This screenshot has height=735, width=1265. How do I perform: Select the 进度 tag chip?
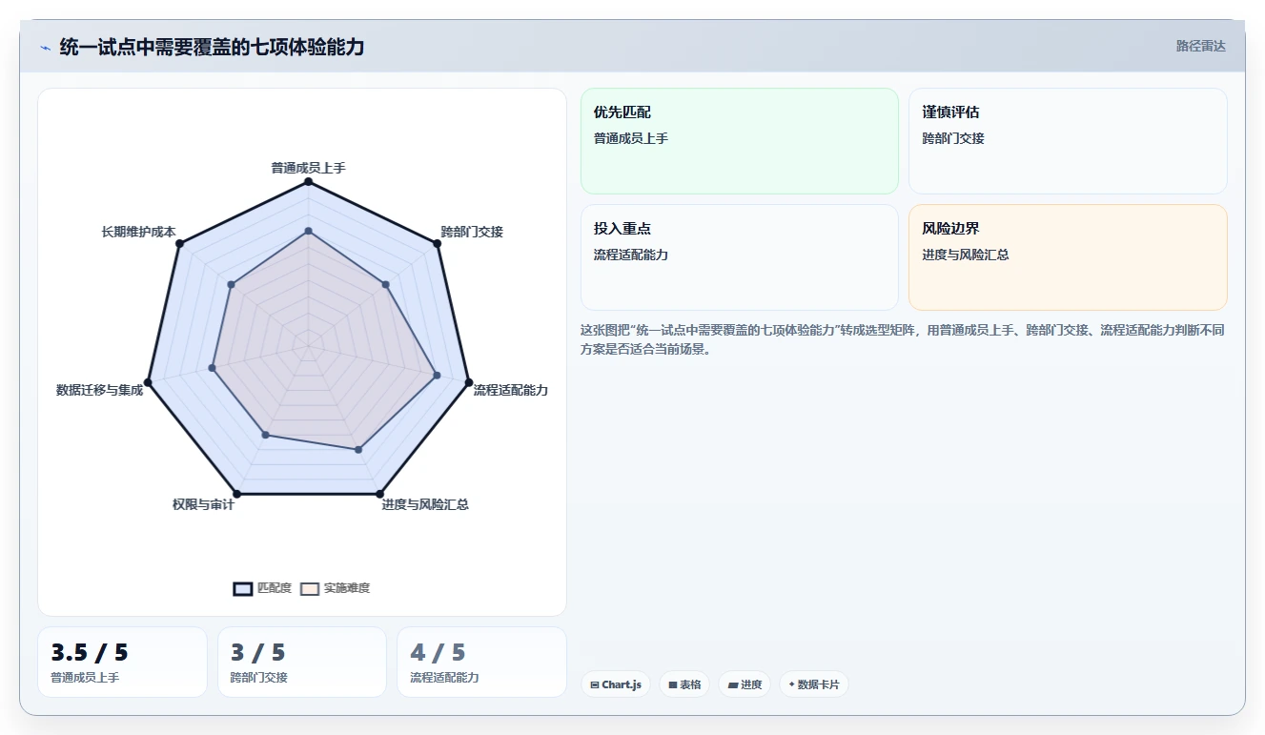(x=745, y=684)
